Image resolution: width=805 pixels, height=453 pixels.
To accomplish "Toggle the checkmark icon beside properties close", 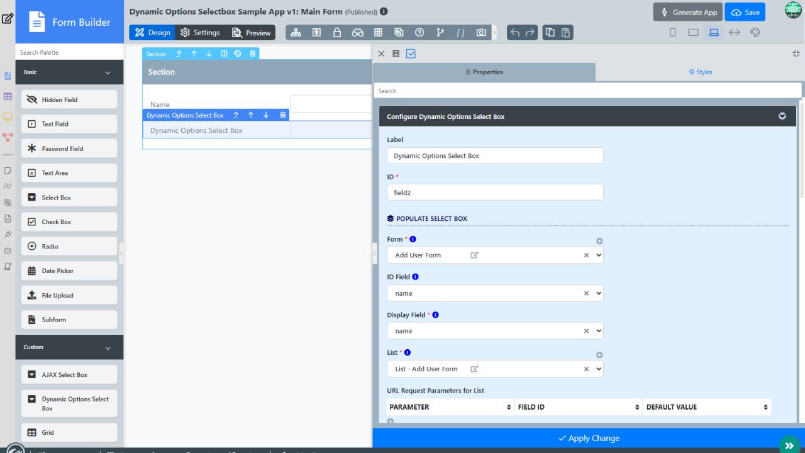I will [411, 54].
